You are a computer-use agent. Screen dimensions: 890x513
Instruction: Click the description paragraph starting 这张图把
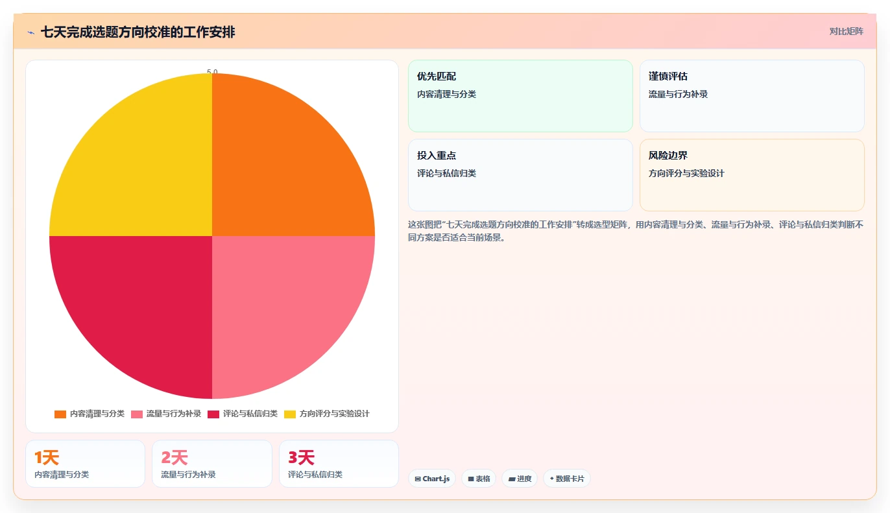click(636, 231)
